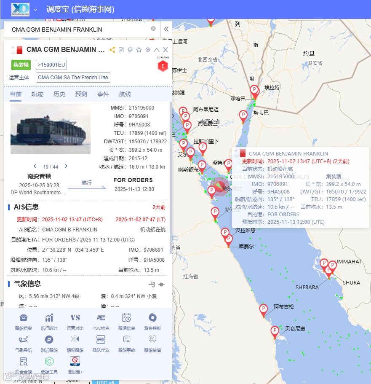Open 插队作业 tool

pyautogui.click(x=101, y=343)
